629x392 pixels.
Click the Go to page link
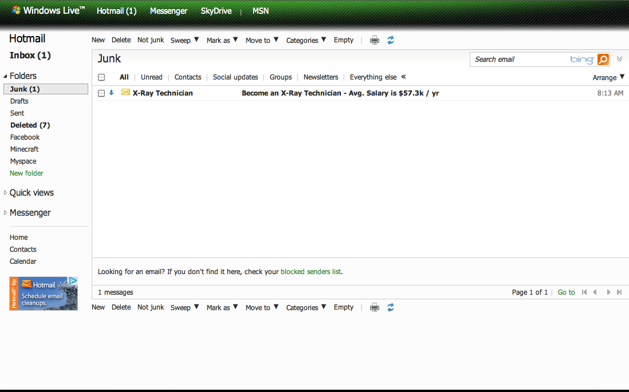(567, 292)
